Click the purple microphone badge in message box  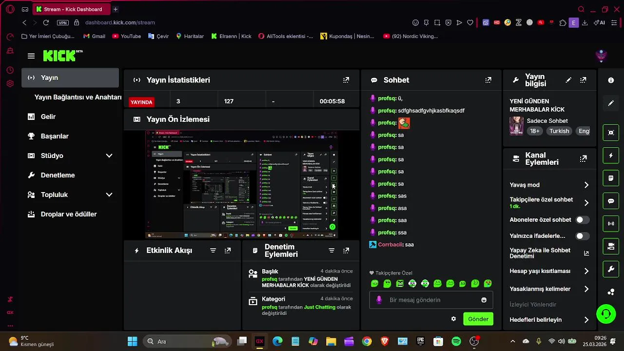[379, 300]
